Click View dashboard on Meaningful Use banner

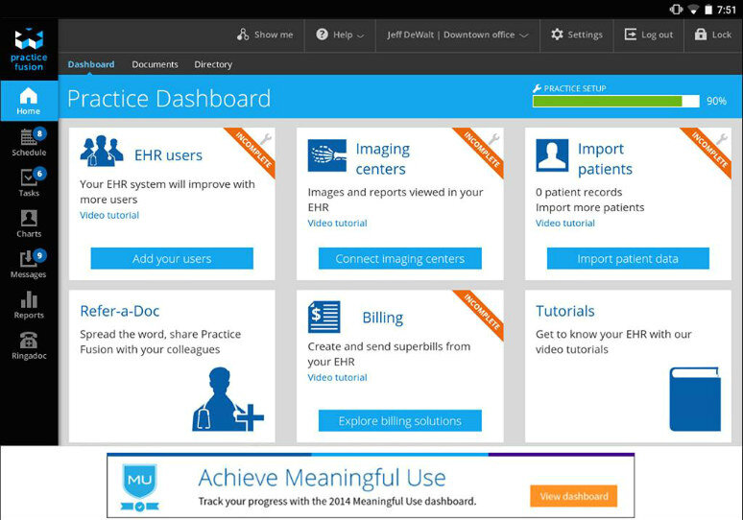[573, 496]
